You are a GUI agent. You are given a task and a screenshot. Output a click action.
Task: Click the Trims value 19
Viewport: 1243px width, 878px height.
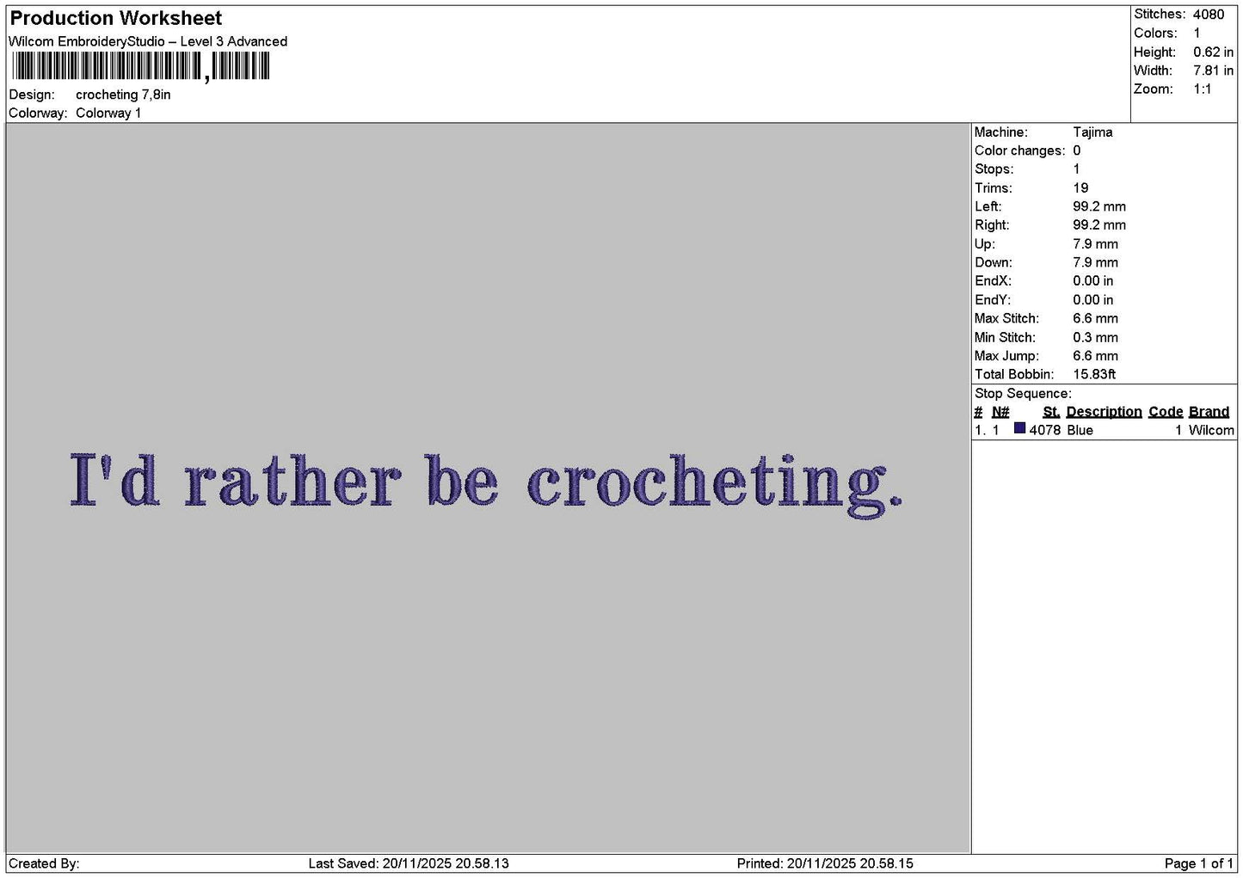tap(1080, 188)
